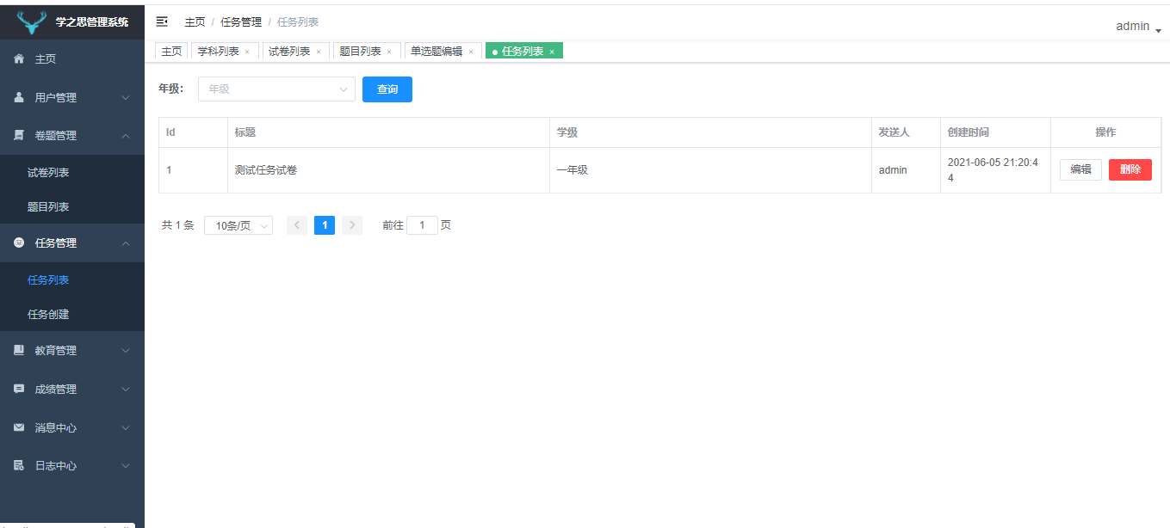Close the active 任务列表 tab with its x

552,52
